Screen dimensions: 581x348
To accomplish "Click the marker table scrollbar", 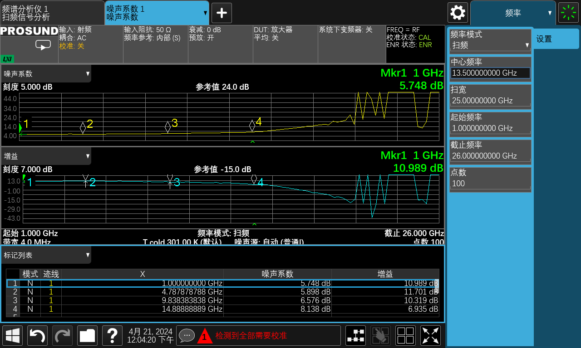I will (438, 286).
